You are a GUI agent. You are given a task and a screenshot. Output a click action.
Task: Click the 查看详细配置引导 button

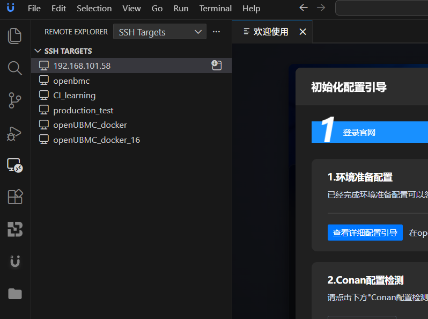point(365,233)
